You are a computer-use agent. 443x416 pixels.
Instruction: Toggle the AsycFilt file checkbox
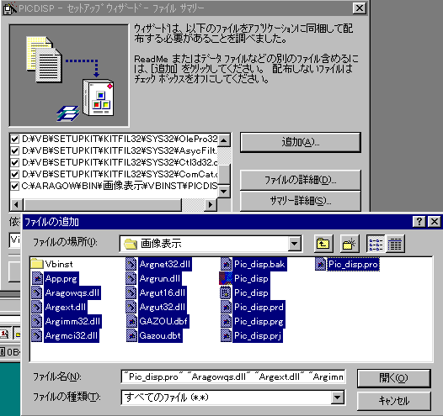point(14,150)
